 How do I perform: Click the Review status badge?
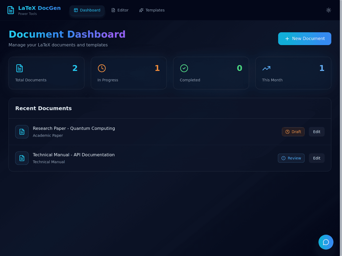point(291,158)
